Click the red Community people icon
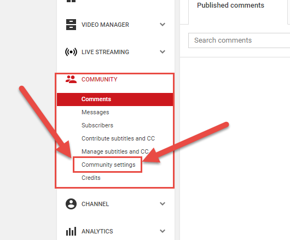The width and height of the screenshot is (290, 240). (71, 79)
